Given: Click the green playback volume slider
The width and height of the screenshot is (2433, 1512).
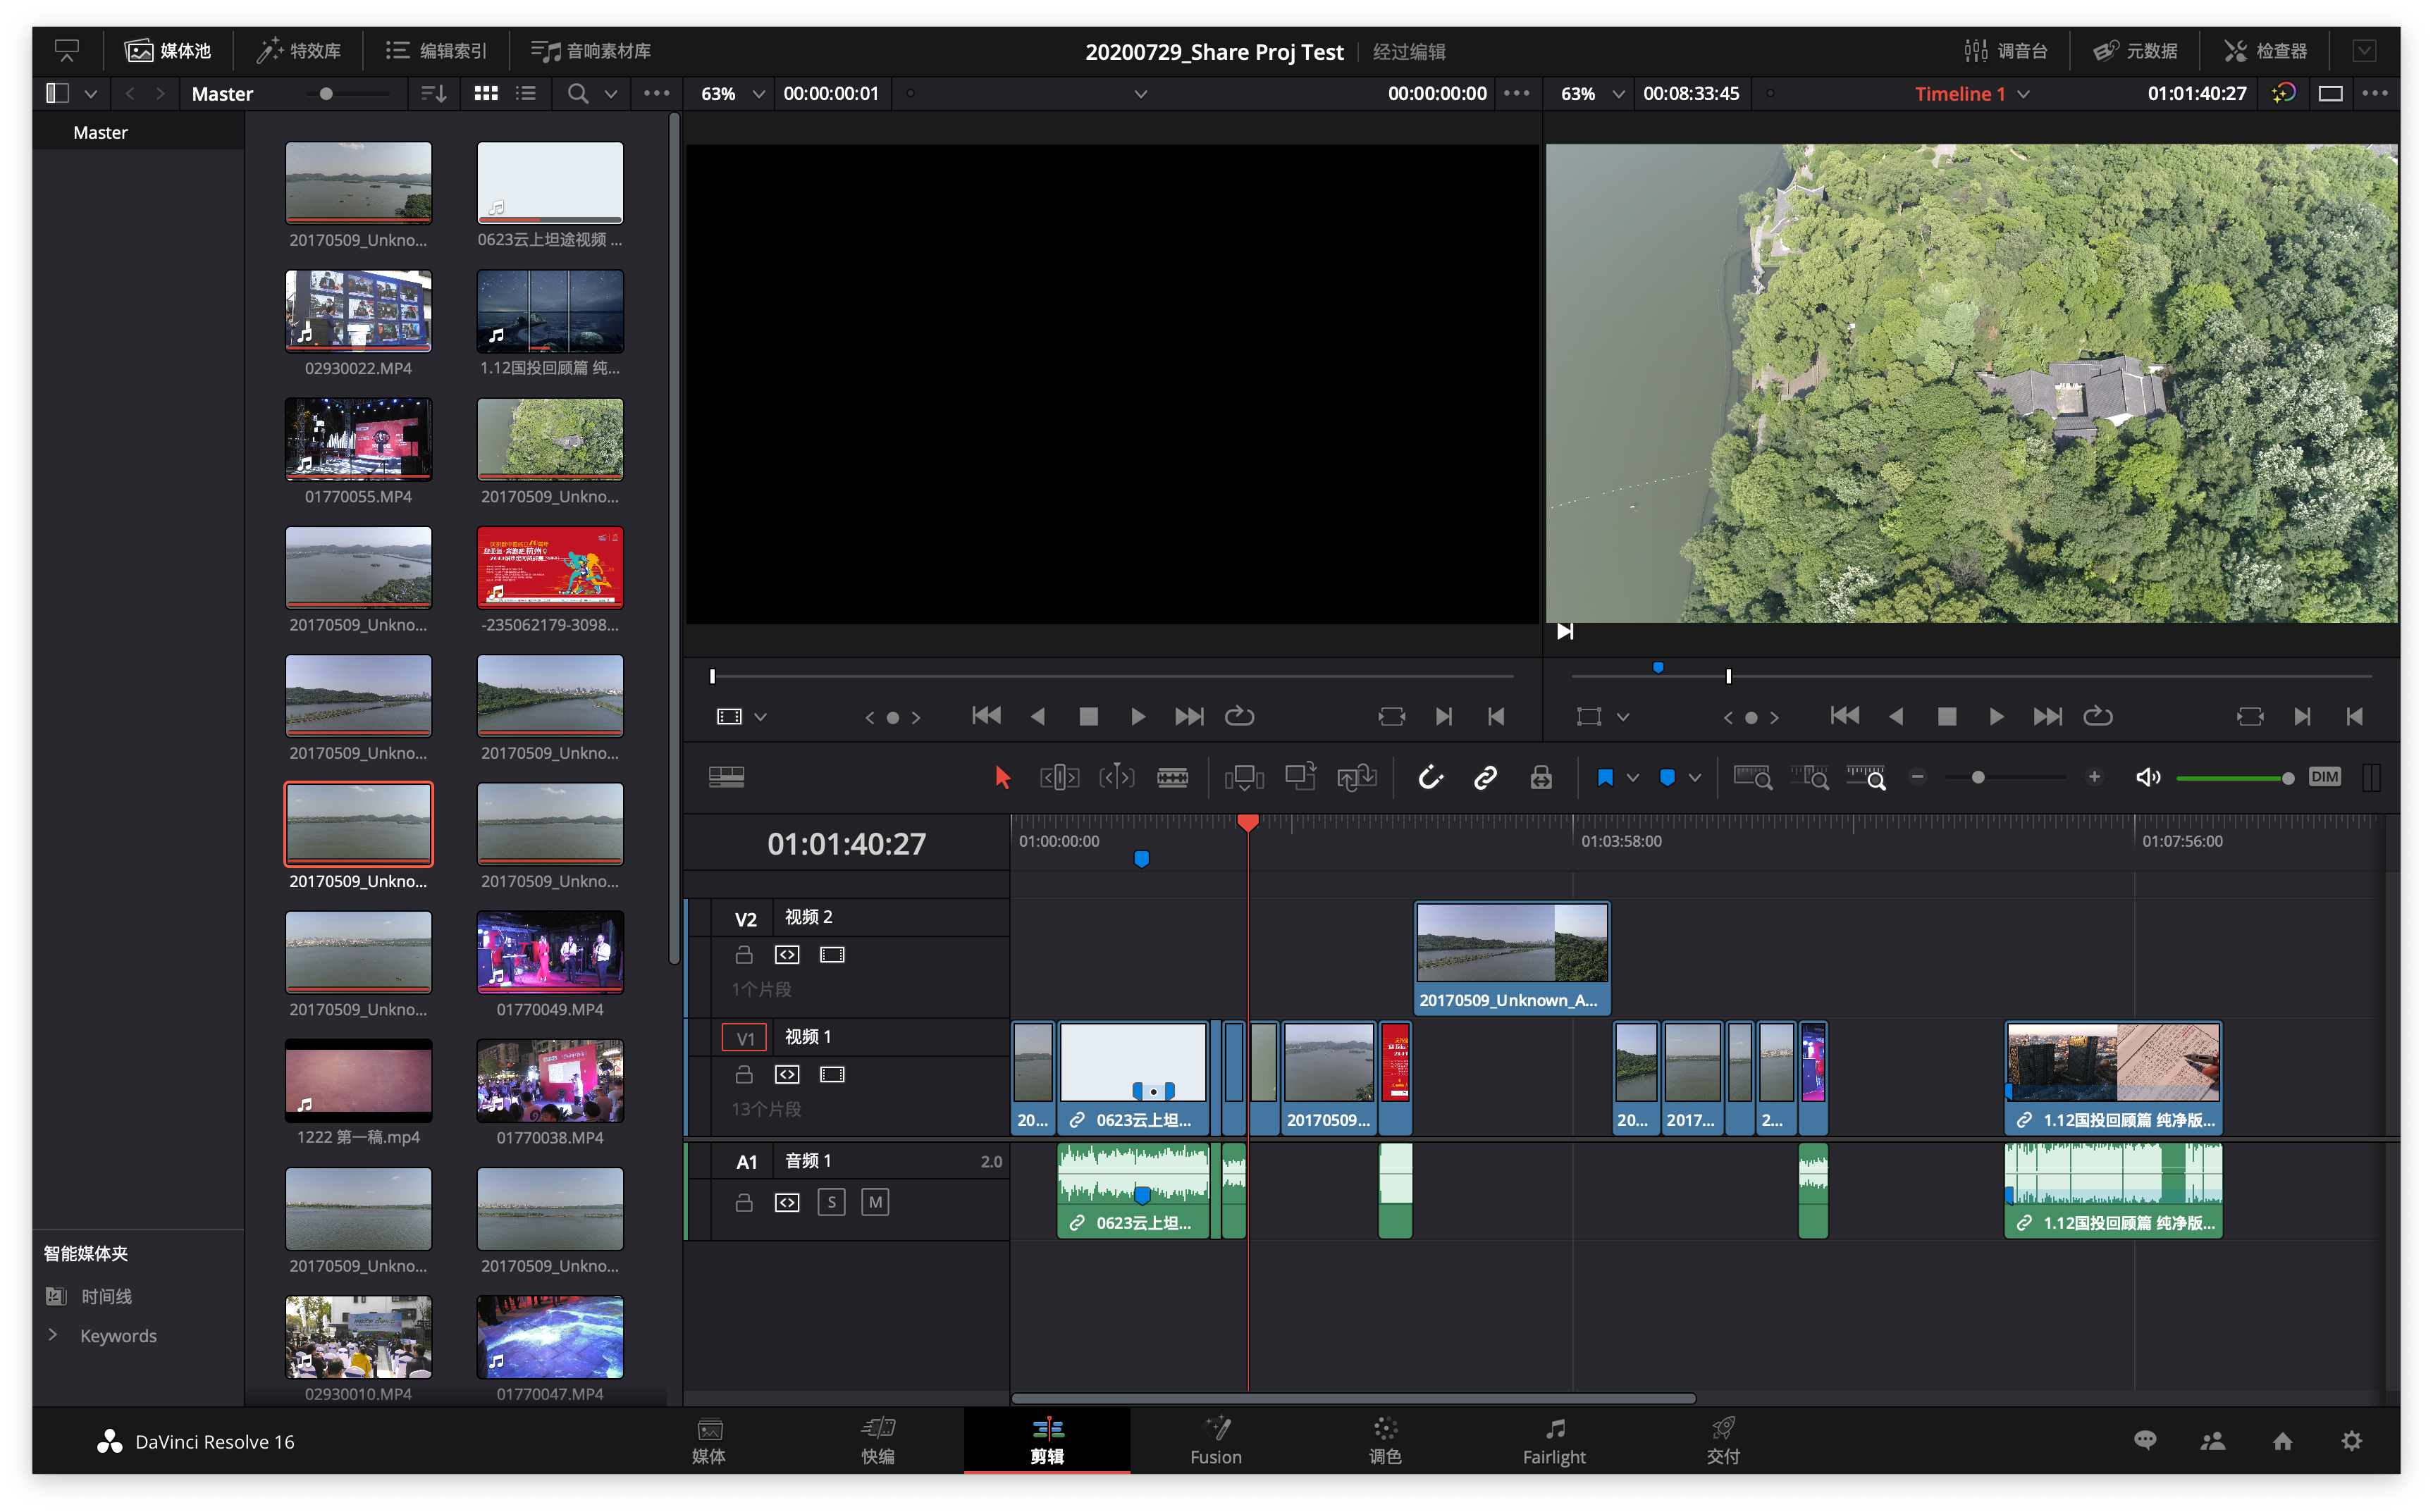Looking at the screenshot, I should [x=2233, y=778].
